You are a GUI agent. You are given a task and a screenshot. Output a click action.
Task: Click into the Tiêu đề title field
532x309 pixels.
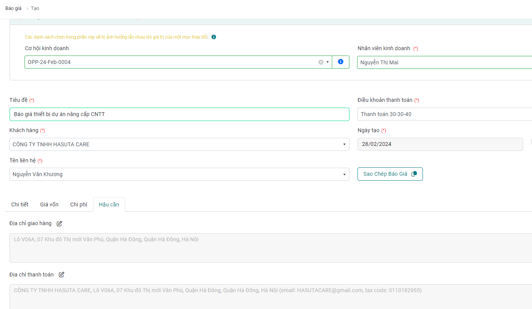pos(179,114)
